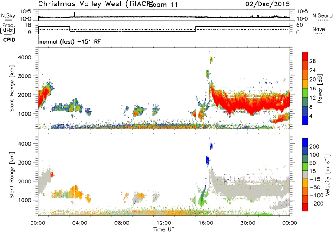
Task: Click the 'Freq. [MHz]' label
Action: pos(8,28)
